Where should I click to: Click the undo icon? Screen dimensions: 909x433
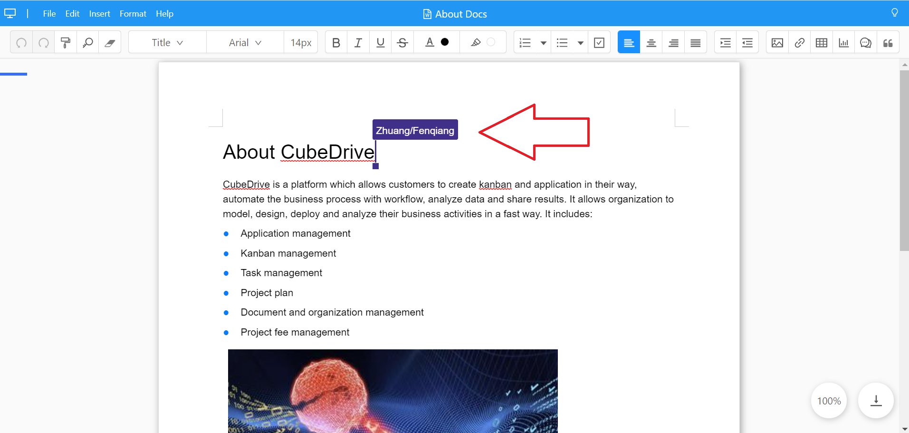pyautogui.click(x=21, y=43)
